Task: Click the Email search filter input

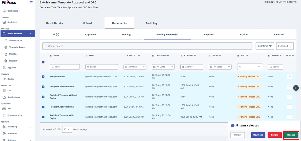Action: 102,67
